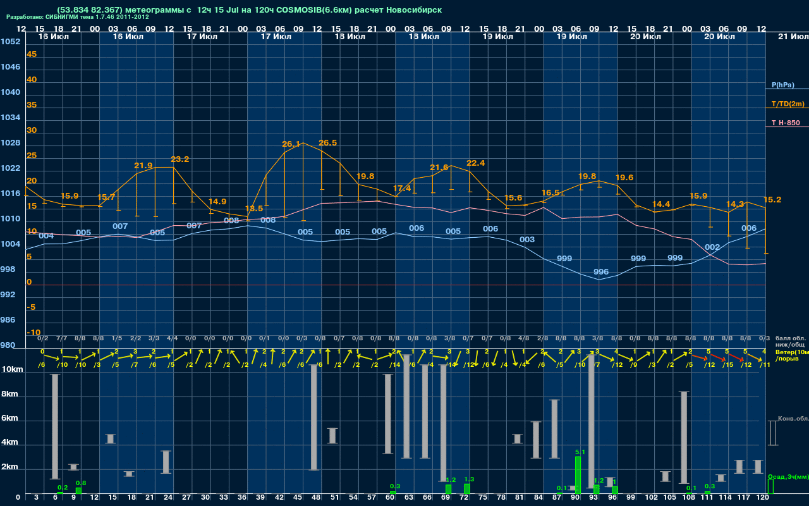
Task: Click the 1022 pressure axis value
Action: [11, 168]
